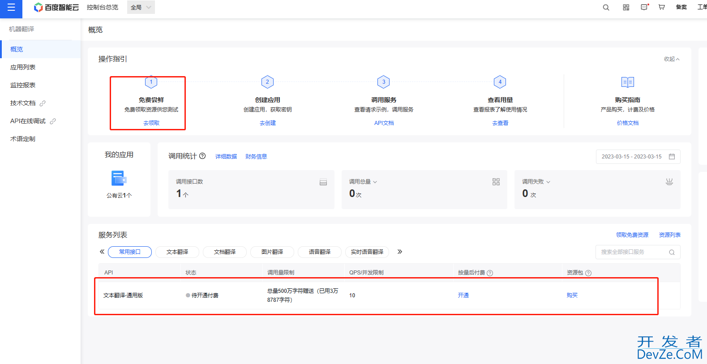Collapse the guide with 收起
The height and width of the screenshot is (364, 707).
tap(672, 59)
